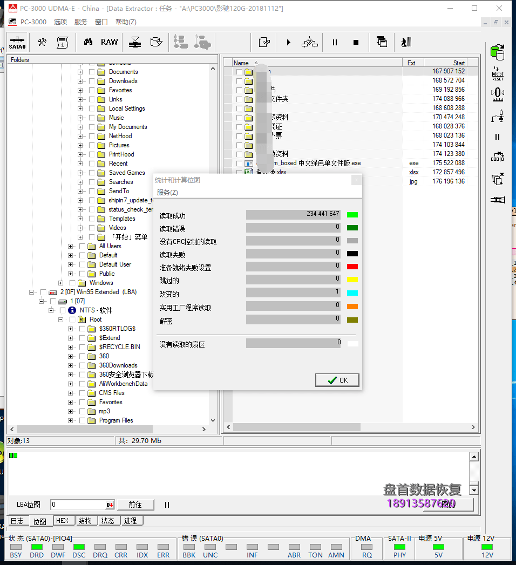Screen dimensions: 516x565
Task: Check the Documents folder checkbox
Action: (92, 72)
